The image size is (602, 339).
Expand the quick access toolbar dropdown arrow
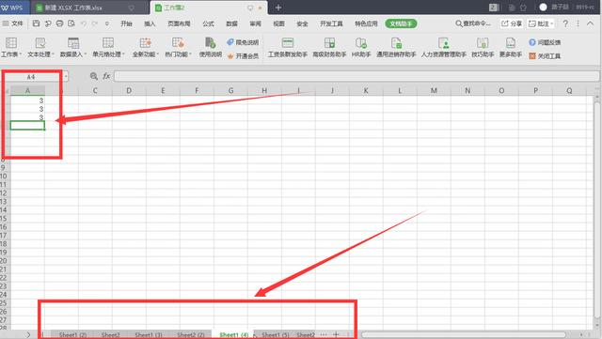click(106, 23)
